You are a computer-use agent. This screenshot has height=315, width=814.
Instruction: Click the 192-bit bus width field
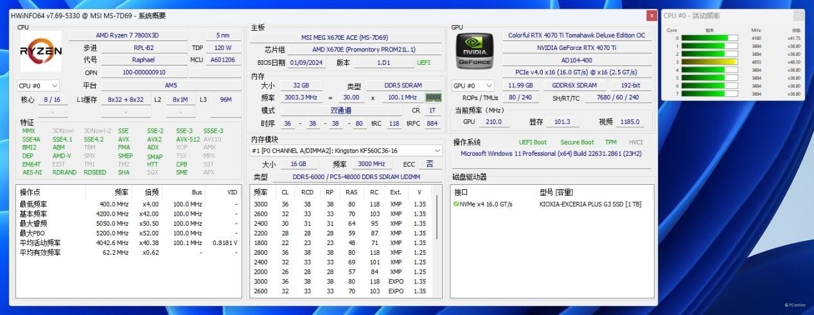(630, 85)
